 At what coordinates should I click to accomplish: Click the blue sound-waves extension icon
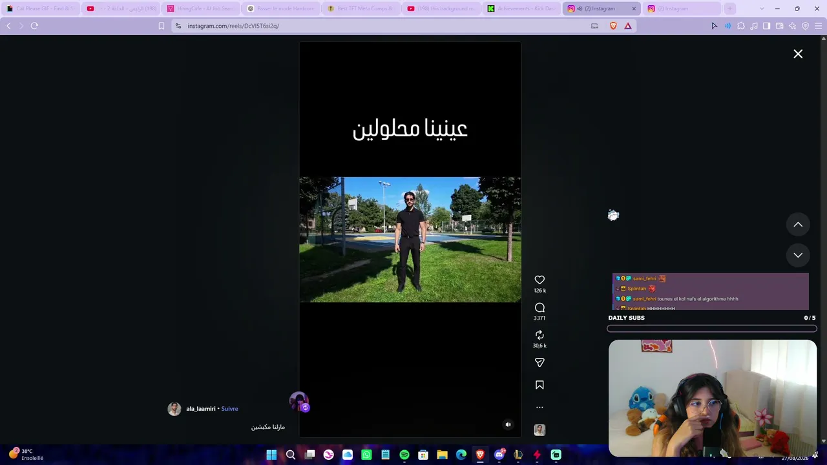[x=728, y=26]
